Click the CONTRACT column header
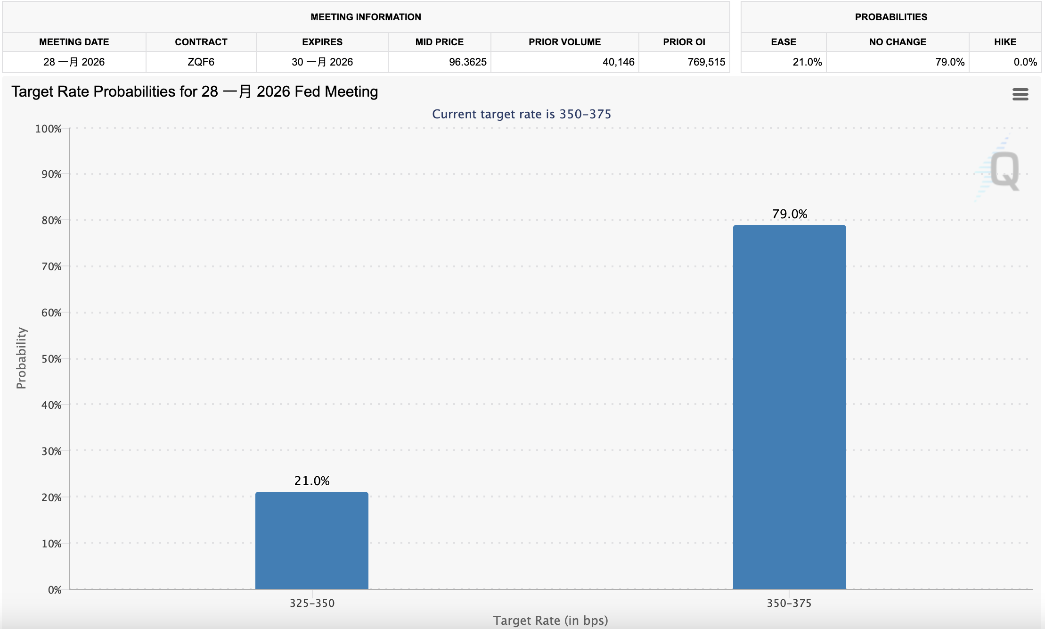The width and height of the screenshot is (1045, 629). pos(201,42)
